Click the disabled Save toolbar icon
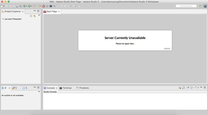This screenshot has height=115, width=208. pyautogui.click(x=7, y=6)
